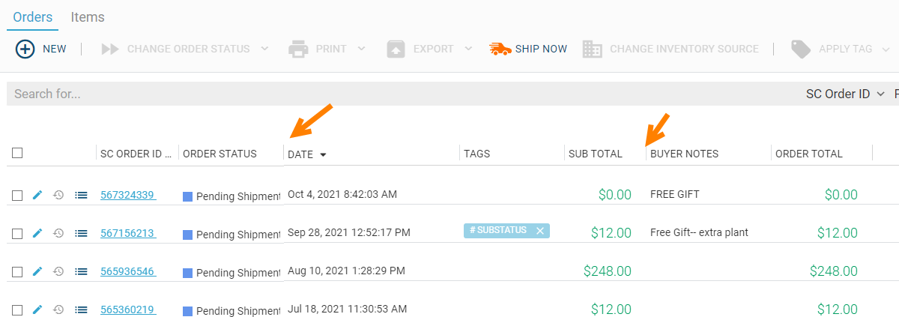This screenshot has height=317, width=899.
Task: Select all orders with header checkbox
Action: click(x=17, y=153)
